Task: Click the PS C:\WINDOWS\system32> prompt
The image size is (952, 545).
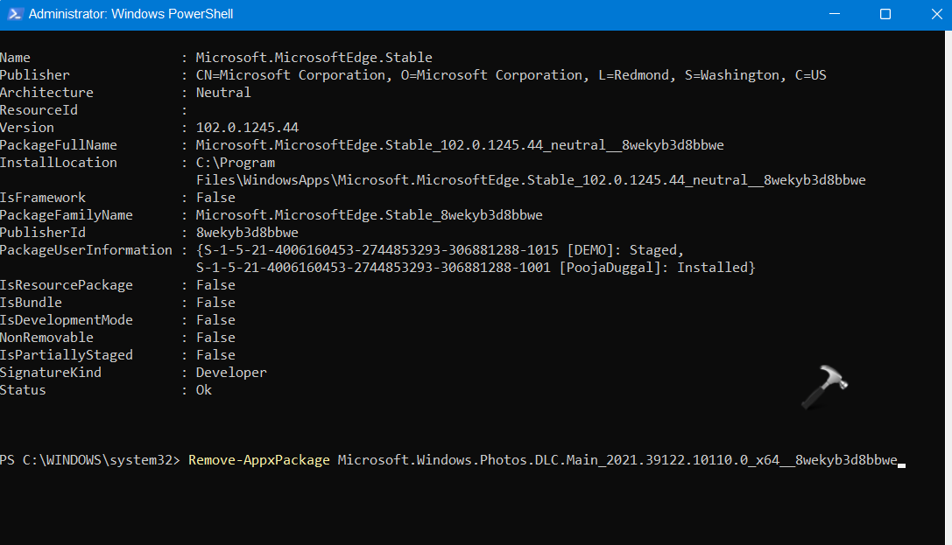Action: click(x=90, y=460)
